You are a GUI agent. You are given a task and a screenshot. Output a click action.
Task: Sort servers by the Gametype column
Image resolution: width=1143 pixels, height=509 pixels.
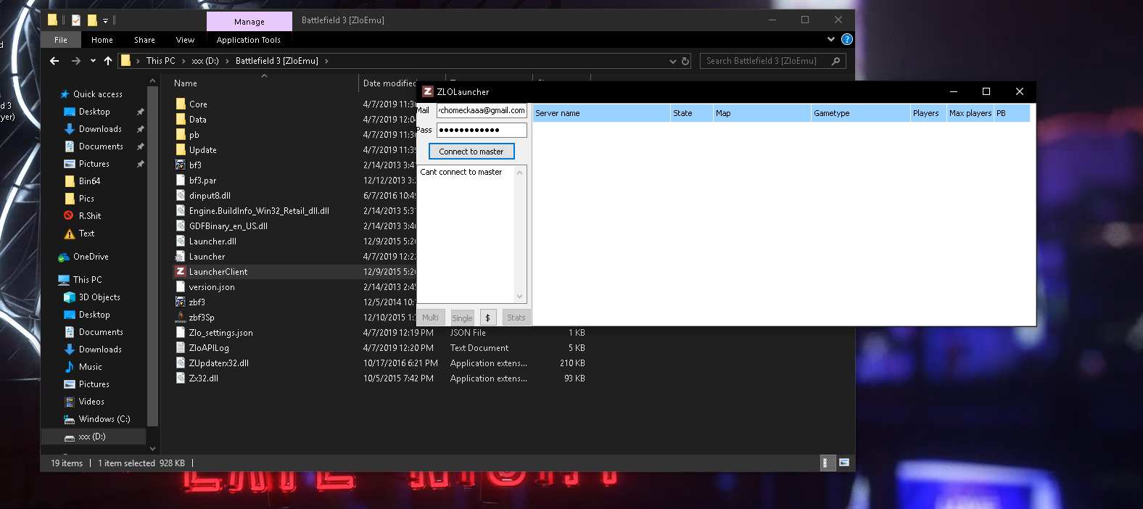[860, 113]
